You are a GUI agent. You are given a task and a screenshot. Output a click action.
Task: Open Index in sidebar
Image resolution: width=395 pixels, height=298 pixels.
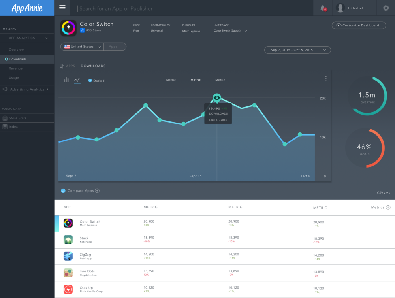click(x=13, y=127)
